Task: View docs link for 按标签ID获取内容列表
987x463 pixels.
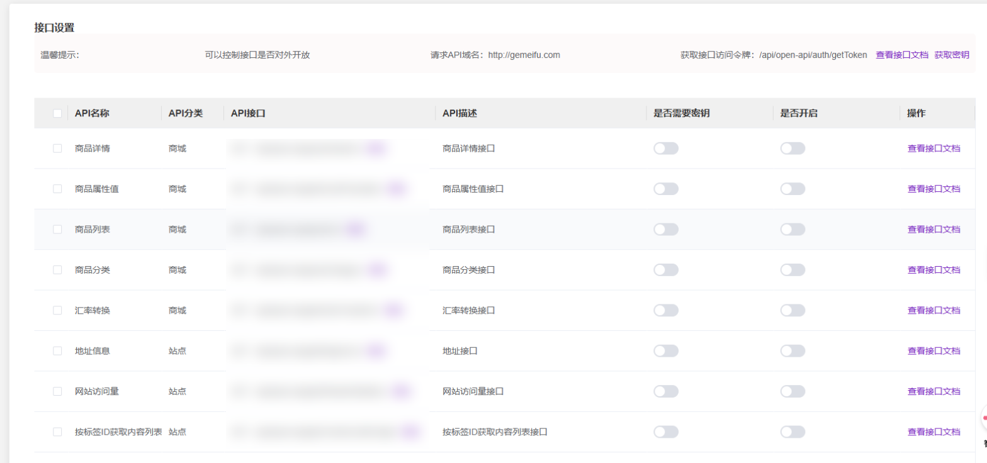Action: pos(933,432)
